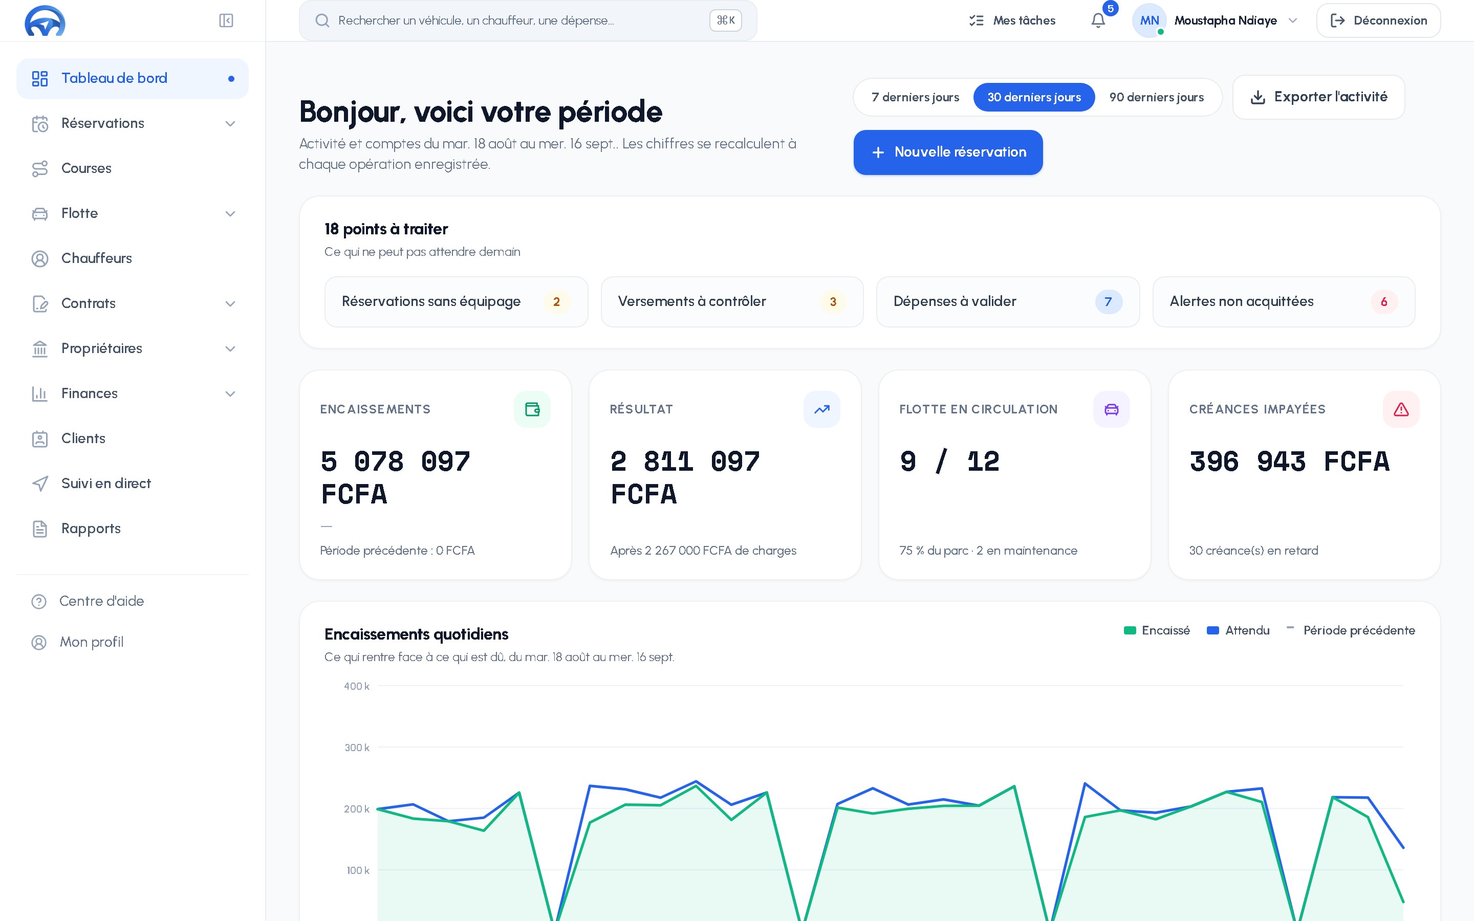Select the 90 derniers jours period
The image size is (1474, 921).
click(x=1156, y=97)
